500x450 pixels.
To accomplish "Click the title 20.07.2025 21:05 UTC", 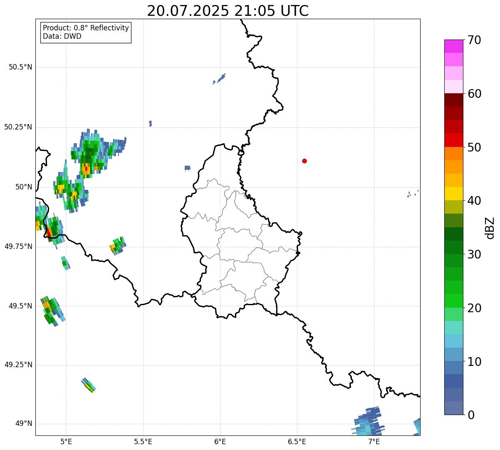I will 228,11.
